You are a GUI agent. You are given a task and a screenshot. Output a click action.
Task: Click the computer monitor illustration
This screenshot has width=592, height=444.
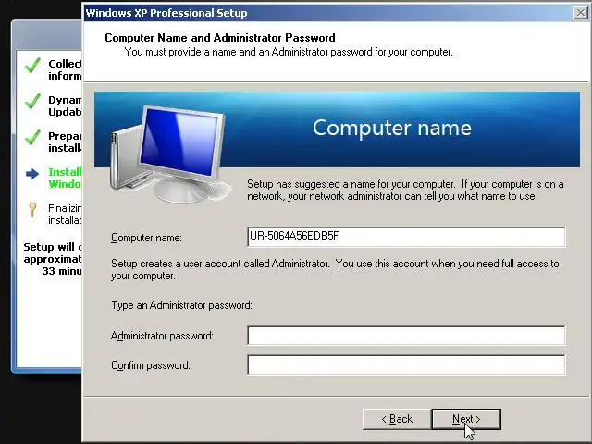170,154
